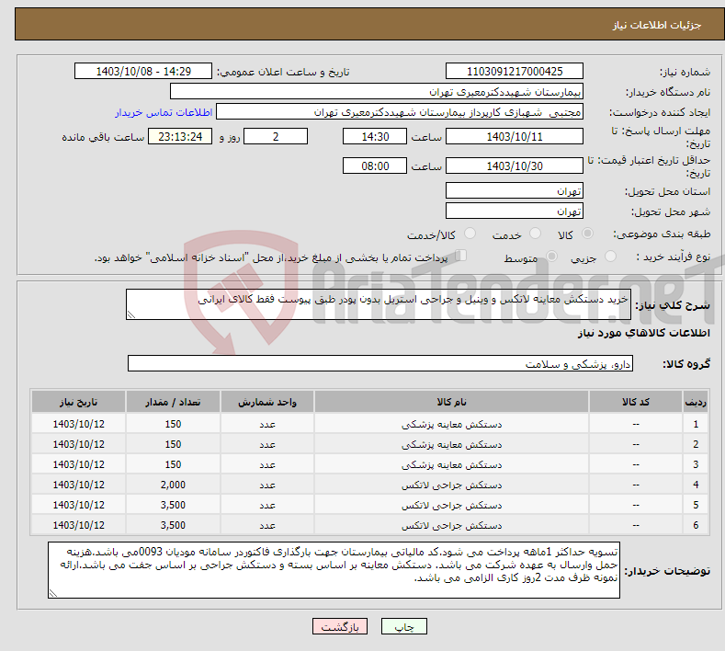Viewport: 725px width, 651px height.
Task: Click the تاریخ نیاز column header
Action: click(79, 402)
